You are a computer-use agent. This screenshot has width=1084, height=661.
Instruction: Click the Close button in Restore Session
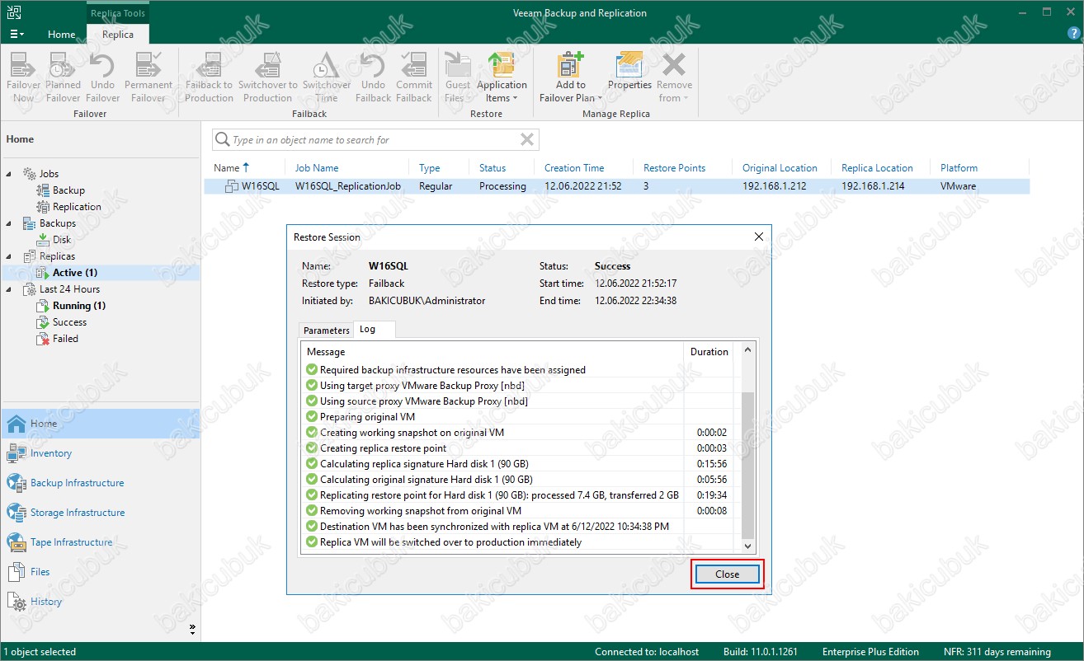pos(727,574)
